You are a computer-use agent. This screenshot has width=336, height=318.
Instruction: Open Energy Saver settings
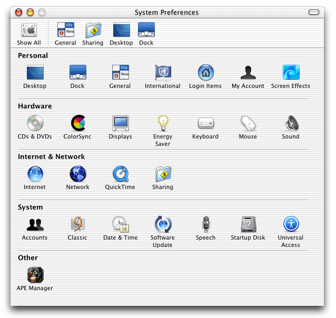click(163, 123)
